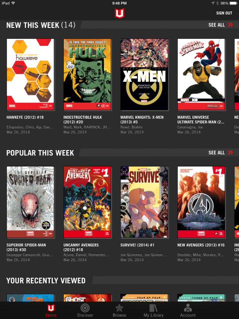Click red arrows beside New This Week See All
Screen dimensions: 239x319
click(x=230, y=25)
